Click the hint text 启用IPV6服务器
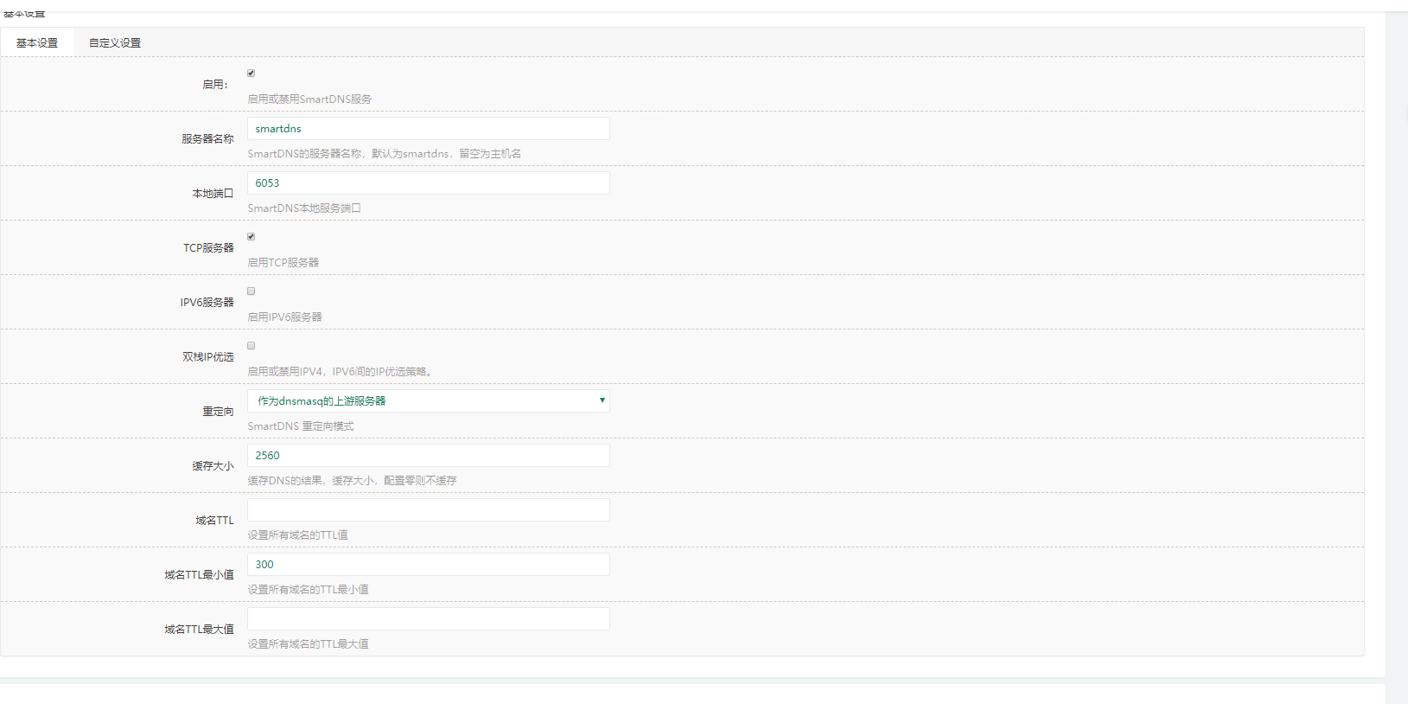The width and height of the screenshot is (1408, 704). [285, 317]
